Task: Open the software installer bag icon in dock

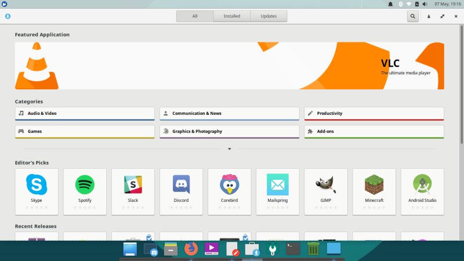Action: (252, 249)
